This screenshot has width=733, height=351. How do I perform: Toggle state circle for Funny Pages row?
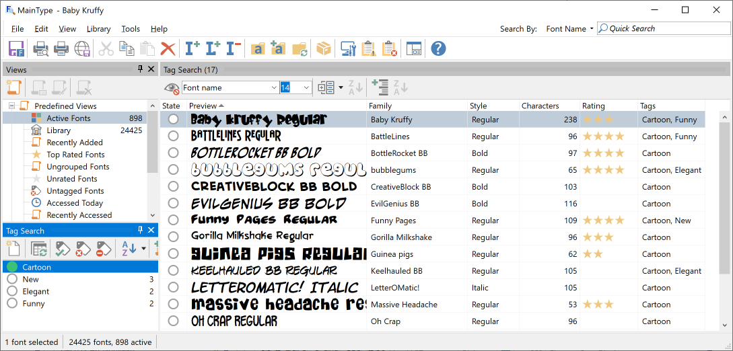click(x=174, y=221)
